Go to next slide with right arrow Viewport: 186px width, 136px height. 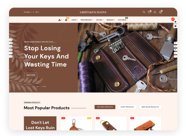(44, 86)
